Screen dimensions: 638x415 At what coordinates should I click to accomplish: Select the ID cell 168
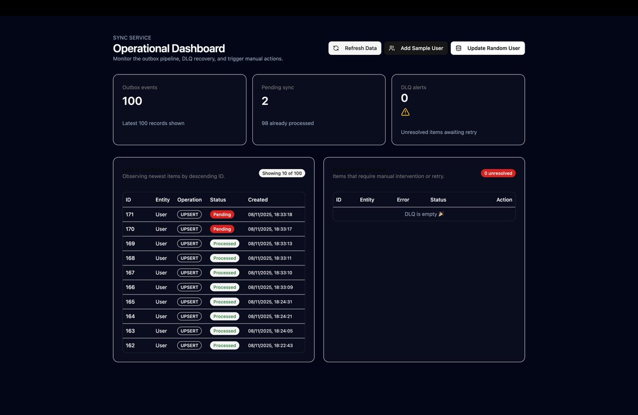(130, 258)
